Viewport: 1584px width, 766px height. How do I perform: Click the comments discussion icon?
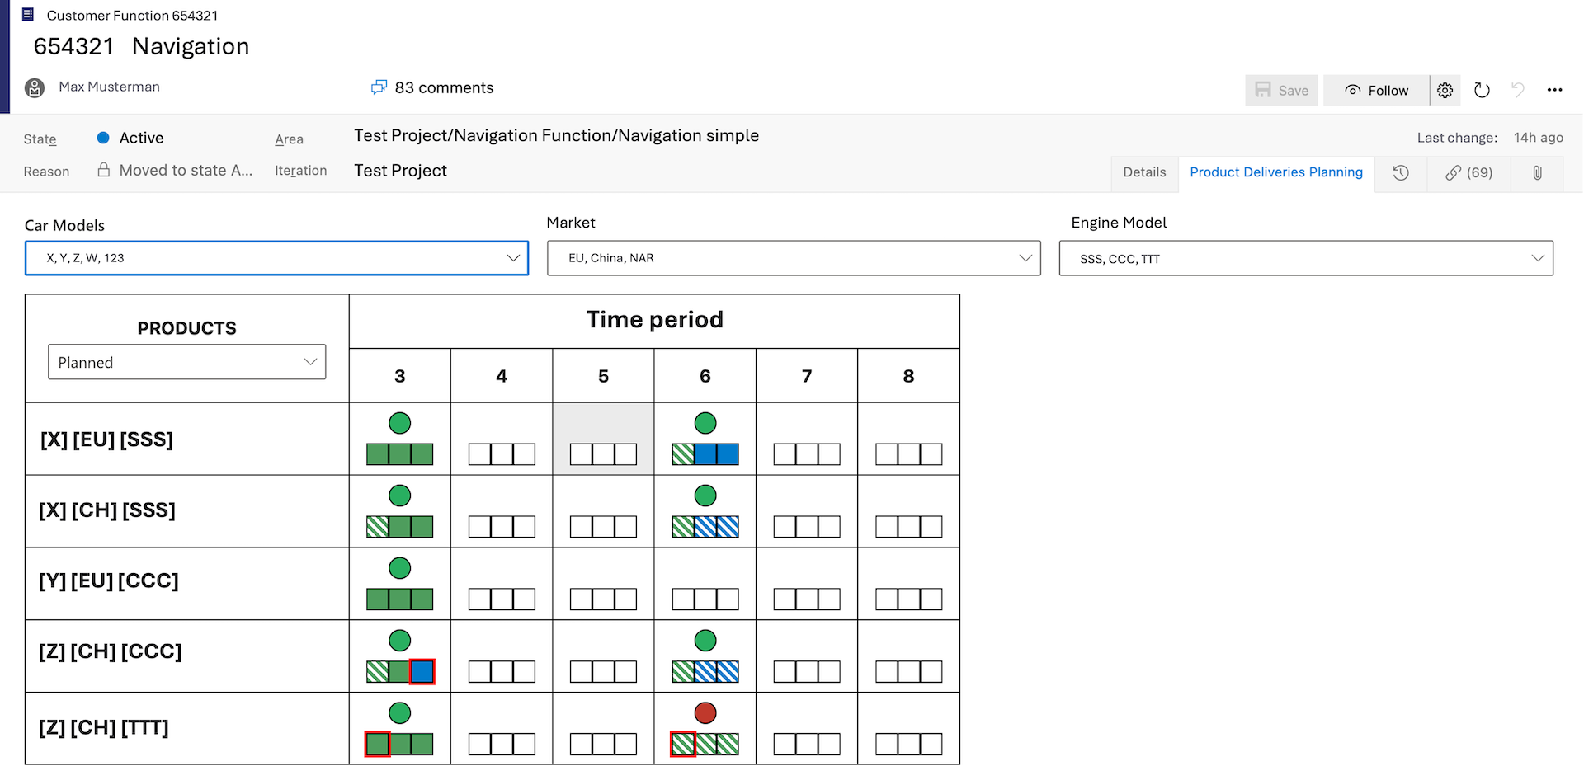[x=379, y=87]
